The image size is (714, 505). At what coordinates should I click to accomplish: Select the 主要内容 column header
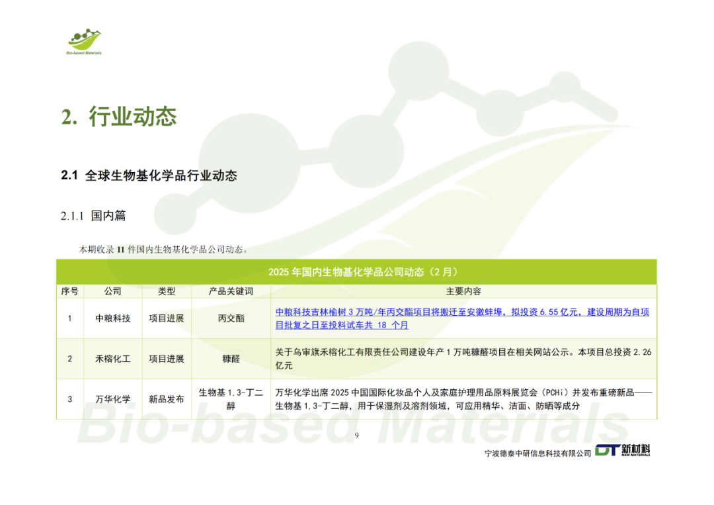tap(463, 291)
